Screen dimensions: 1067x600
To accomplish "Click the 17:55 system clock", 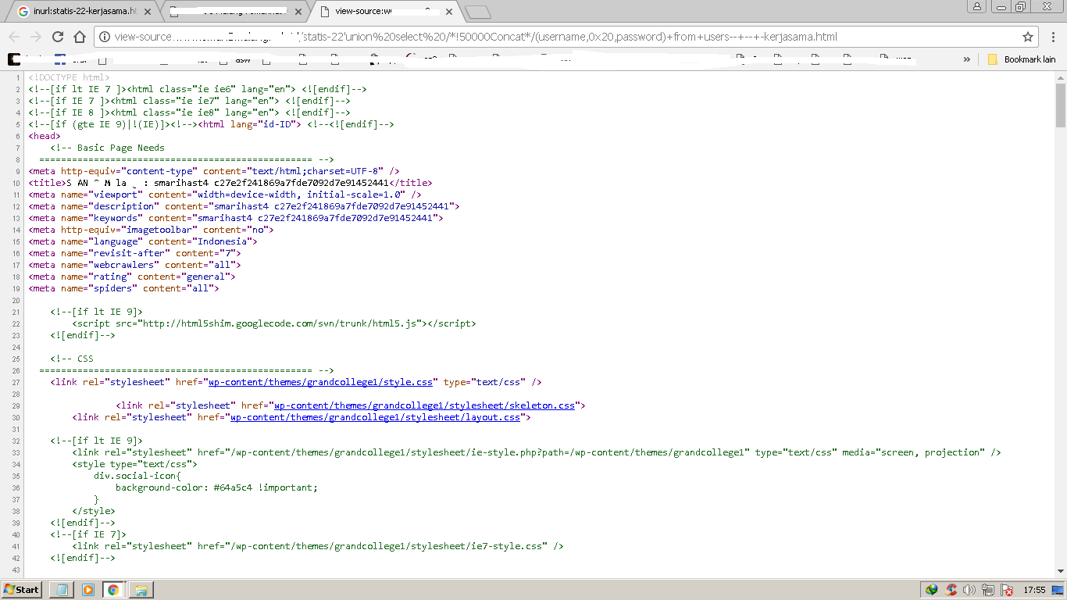I will 1034,590.
